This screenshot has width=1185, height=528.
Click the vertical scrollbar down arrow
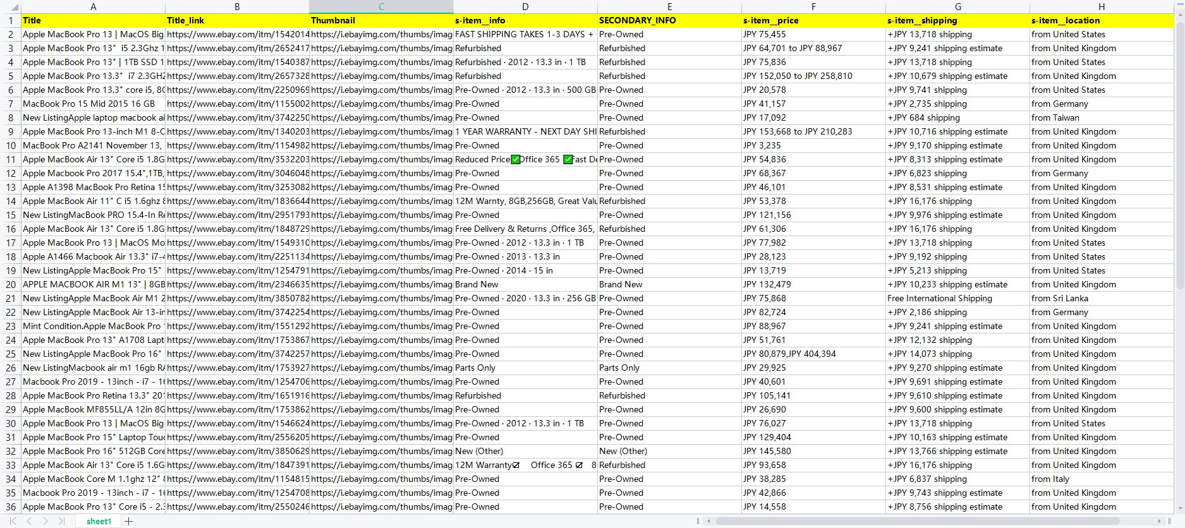1179,508
